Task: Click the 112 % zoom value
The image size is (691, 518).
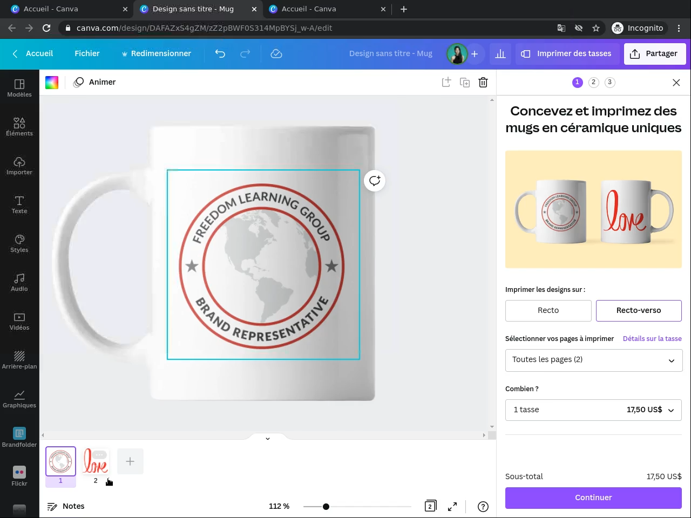Action: click(x=279, y=506)
